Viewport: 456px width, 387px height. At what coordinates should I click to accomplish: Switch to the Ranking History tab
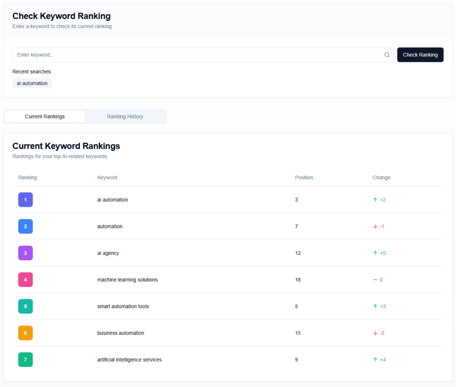[125, 116]
